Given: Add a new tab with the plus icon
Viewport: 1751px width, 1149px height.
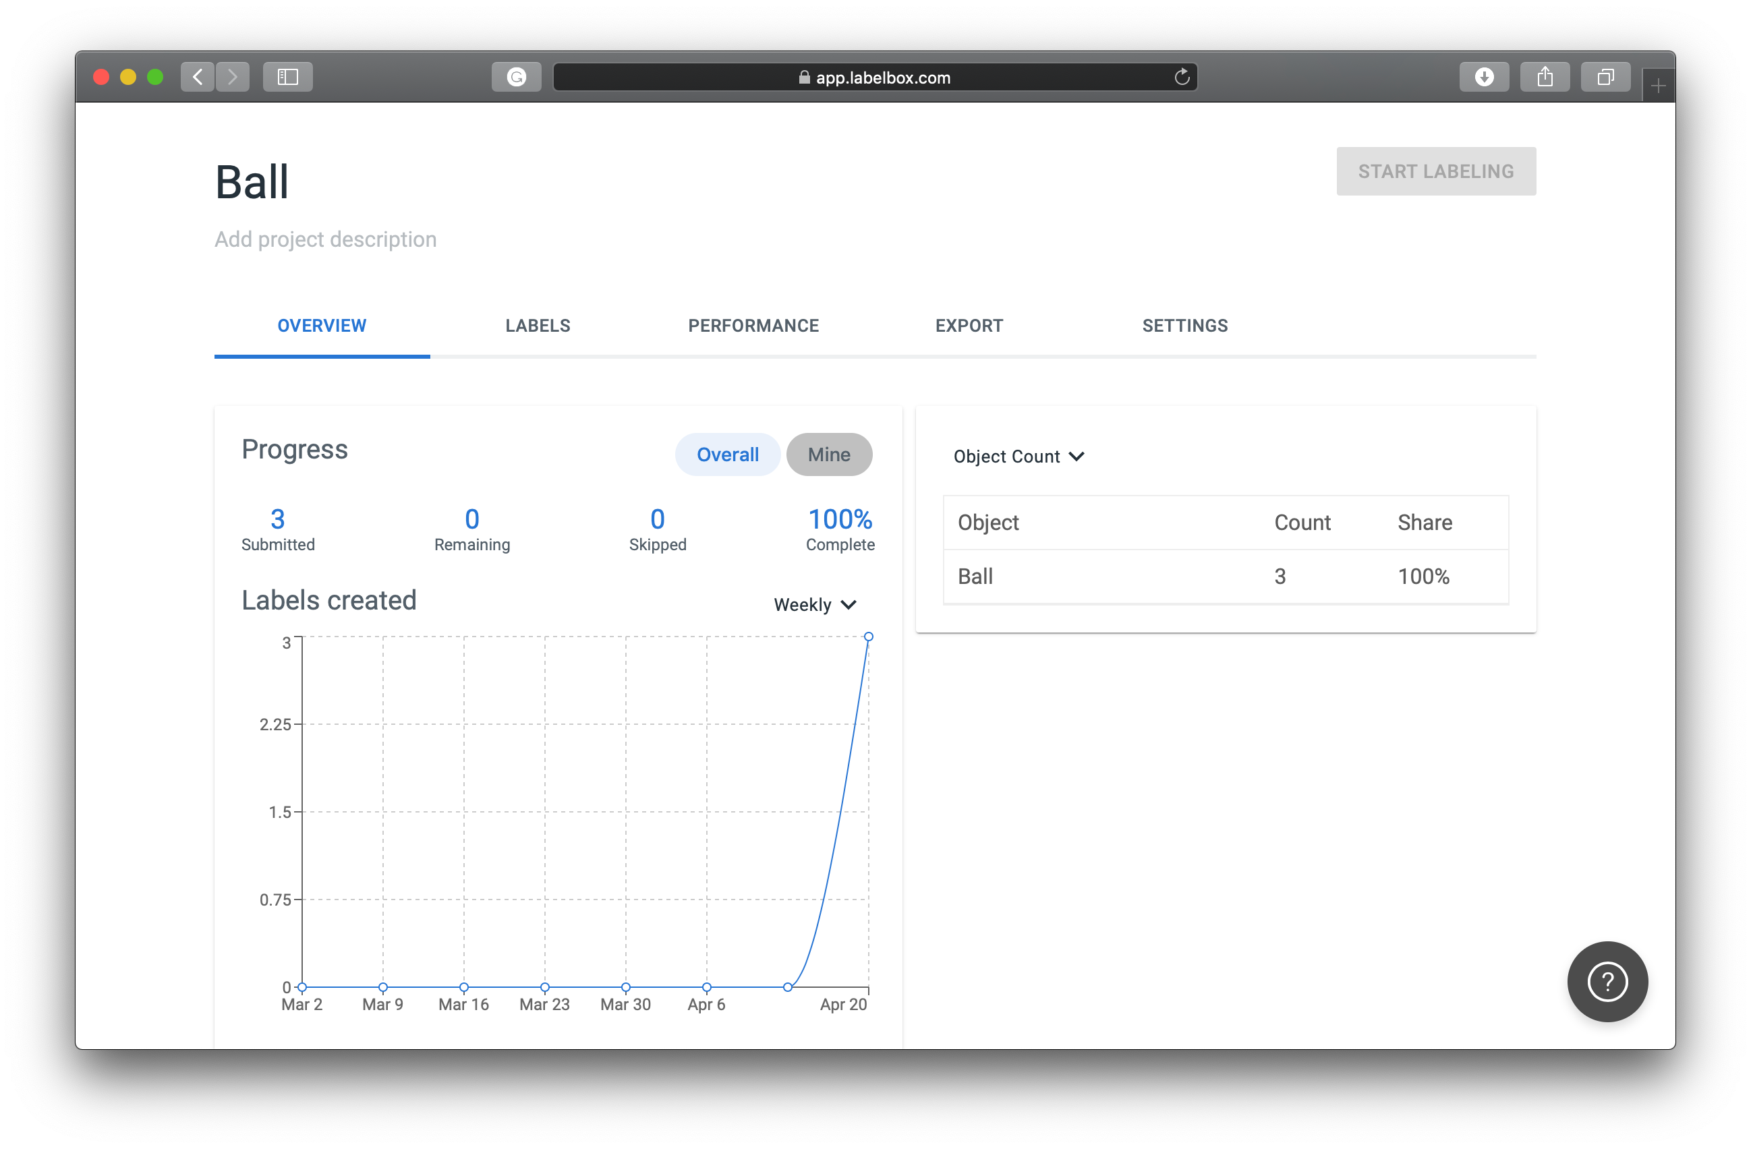Looking at the screenshot, I should (x=1657, y=86).
